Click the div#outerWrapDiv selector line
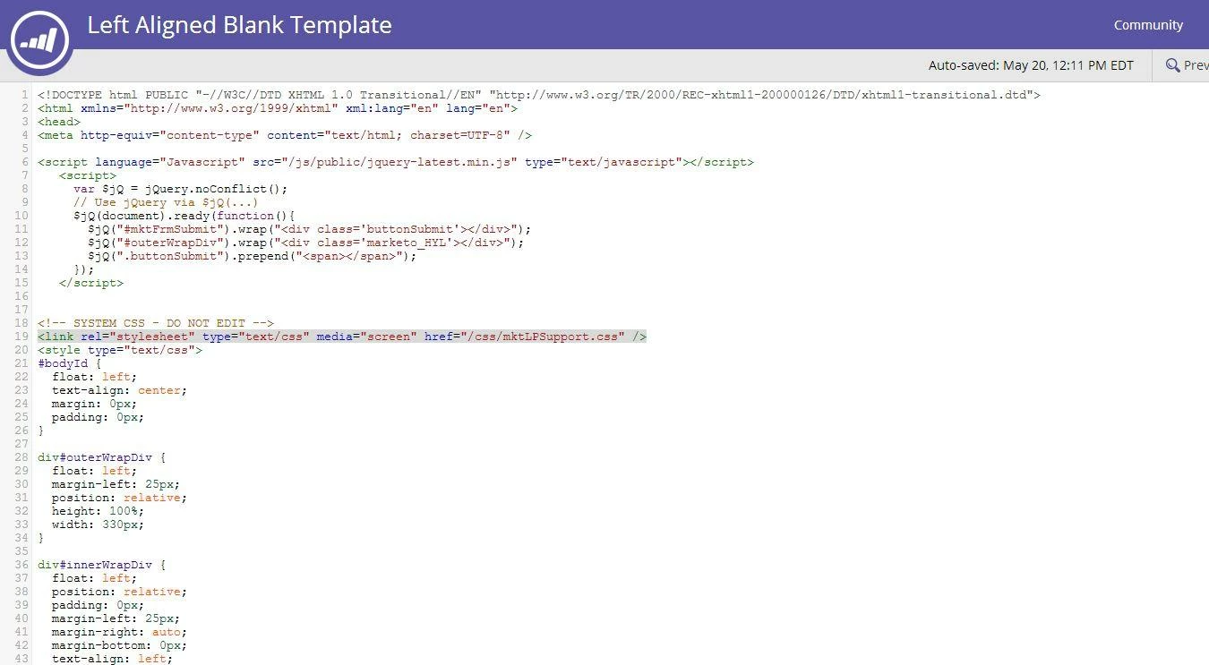 pyautogui.click(x=102, y=457)
